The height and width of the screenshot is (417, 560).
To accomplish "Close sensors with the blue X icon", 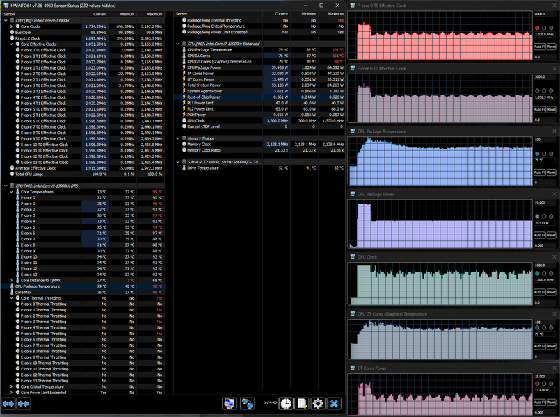I will [x=335, y=403].
